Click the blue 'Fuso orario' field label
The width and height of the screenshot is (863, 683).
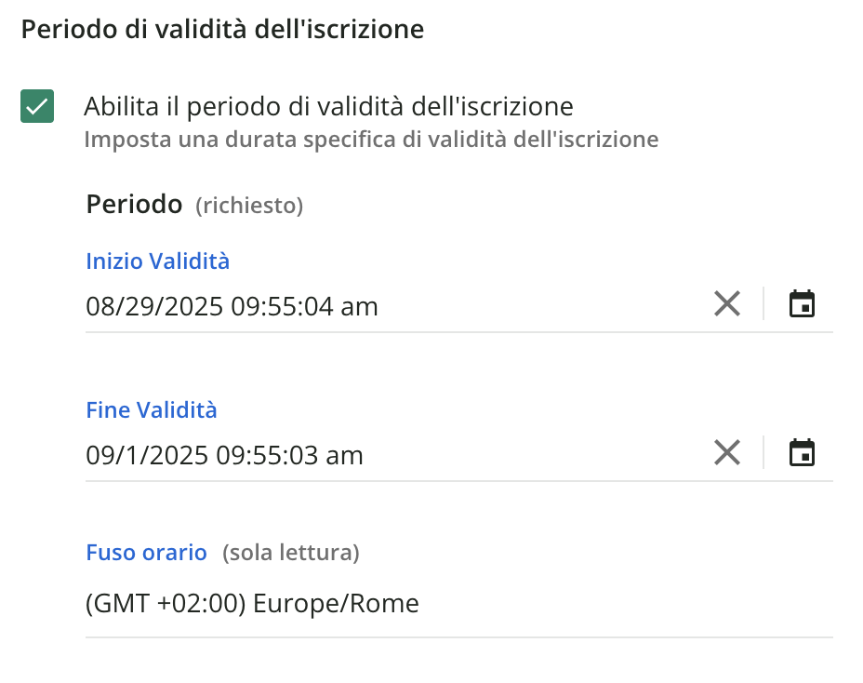tap(146, 553)
